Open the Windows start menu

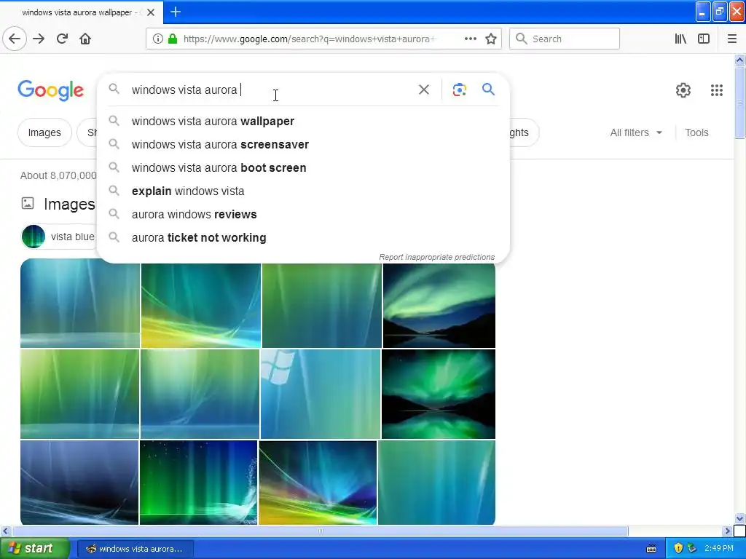34,549
